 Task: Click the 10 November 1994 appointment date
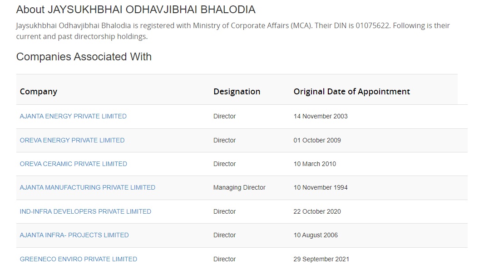321,187
